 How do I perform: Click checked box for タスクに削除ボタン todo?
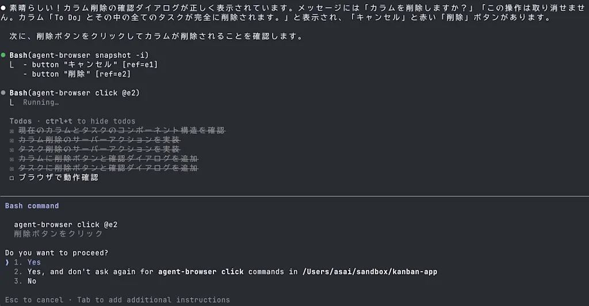12,168
